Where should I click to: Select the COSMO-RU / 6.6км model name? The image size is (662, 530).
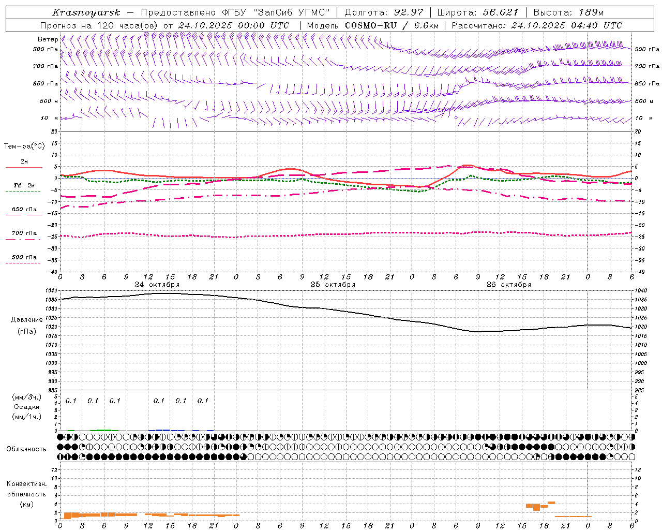pyautogui.click(x=392, y=25)
